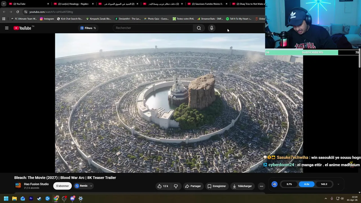Reload the page

pyautogui.click(x=17, y=12)
